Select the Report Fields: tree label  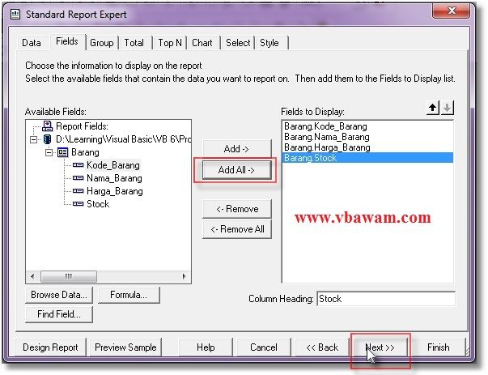coord(83,126)
